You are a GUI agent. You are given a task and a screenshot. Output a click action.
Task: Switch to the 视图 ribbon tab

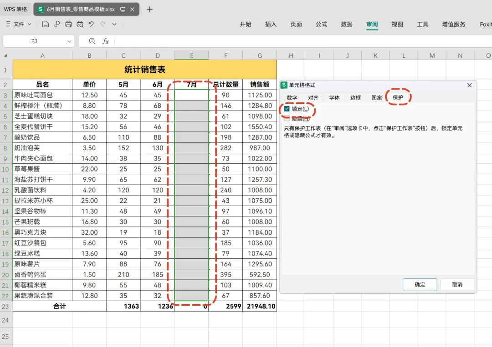(397, 24)
